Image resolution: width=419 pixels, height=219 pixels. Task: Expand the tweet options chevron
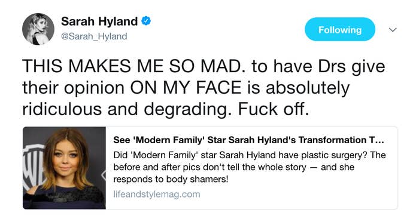coord(393,30)
